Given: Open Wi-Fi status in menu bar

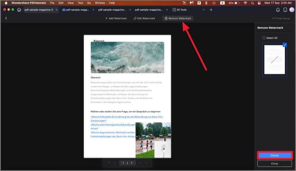Looking at the screenshot, I should [245, 3].
